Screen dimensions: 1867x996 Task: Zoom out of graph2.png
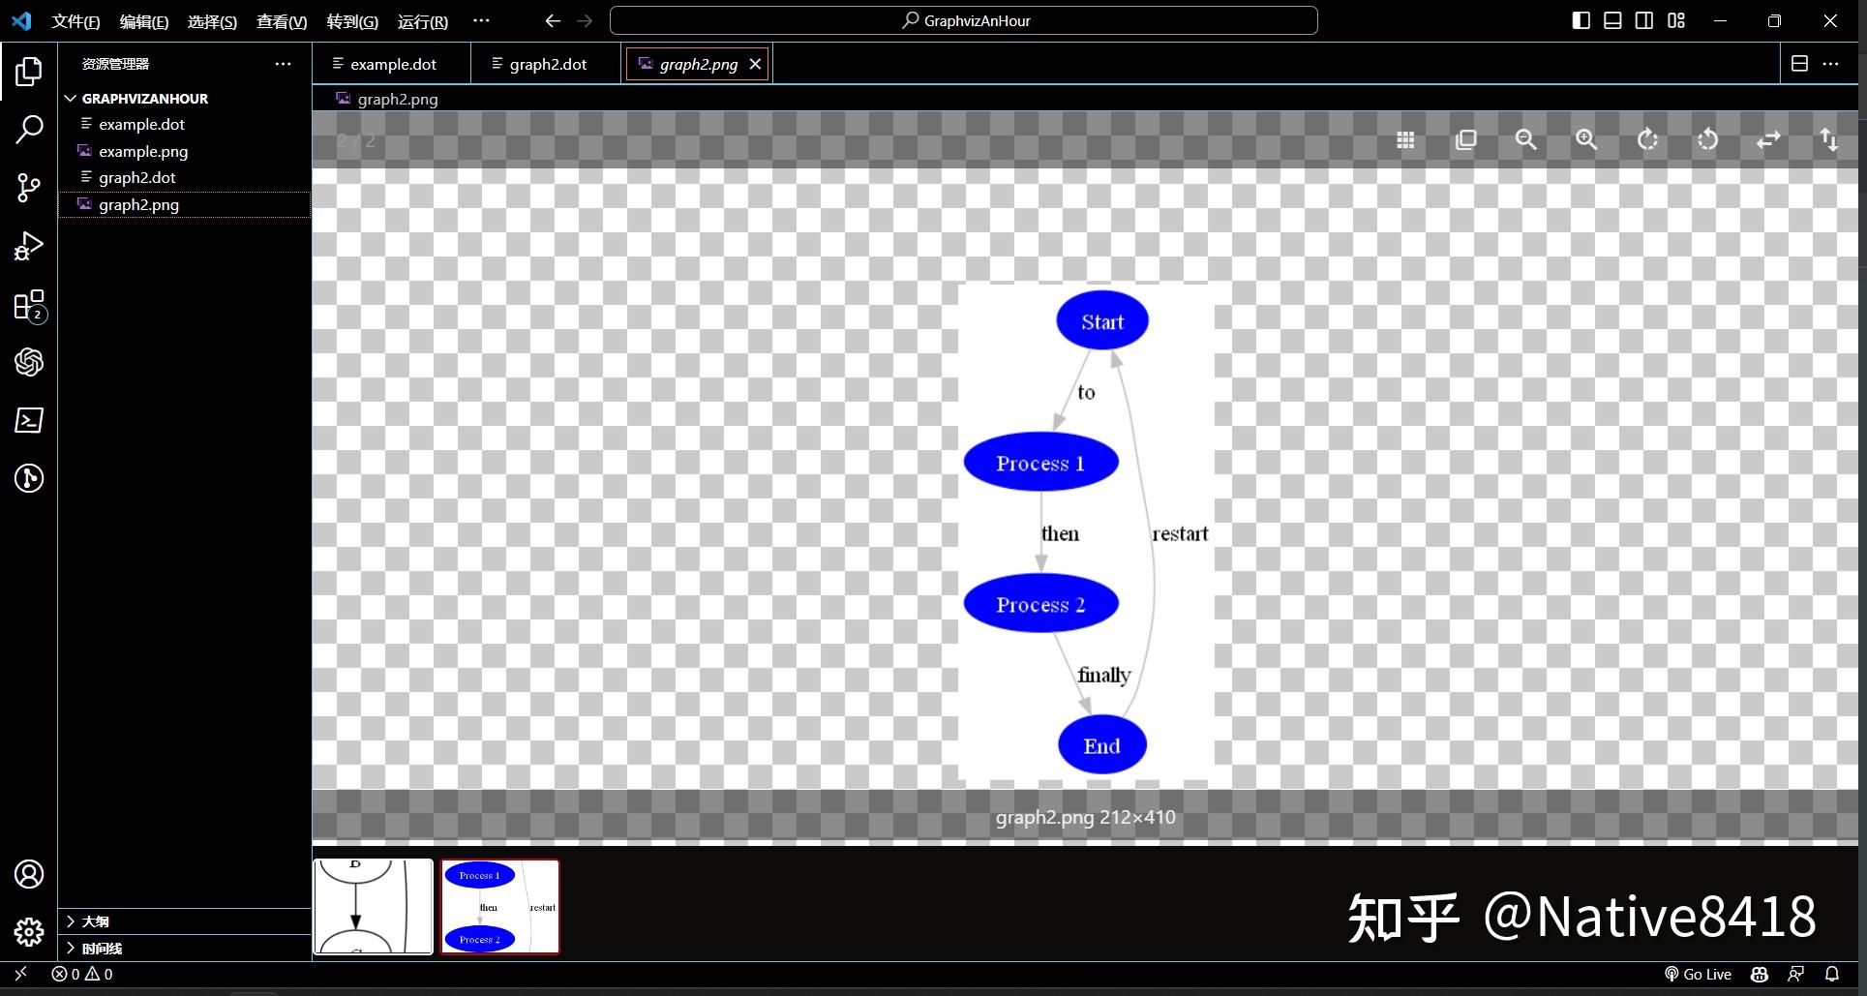pyautogui.click(x=1524, y=139)
